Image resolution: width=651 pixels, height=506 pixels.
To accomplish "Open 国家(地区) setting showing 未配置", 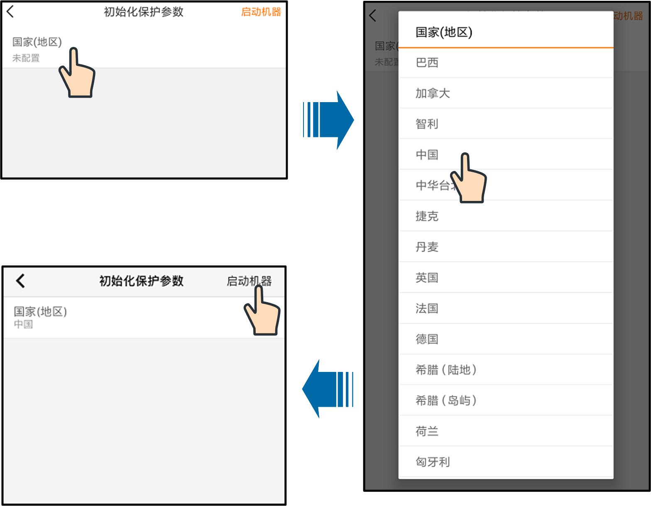I will pyautogui.click(x=37, y=49).
